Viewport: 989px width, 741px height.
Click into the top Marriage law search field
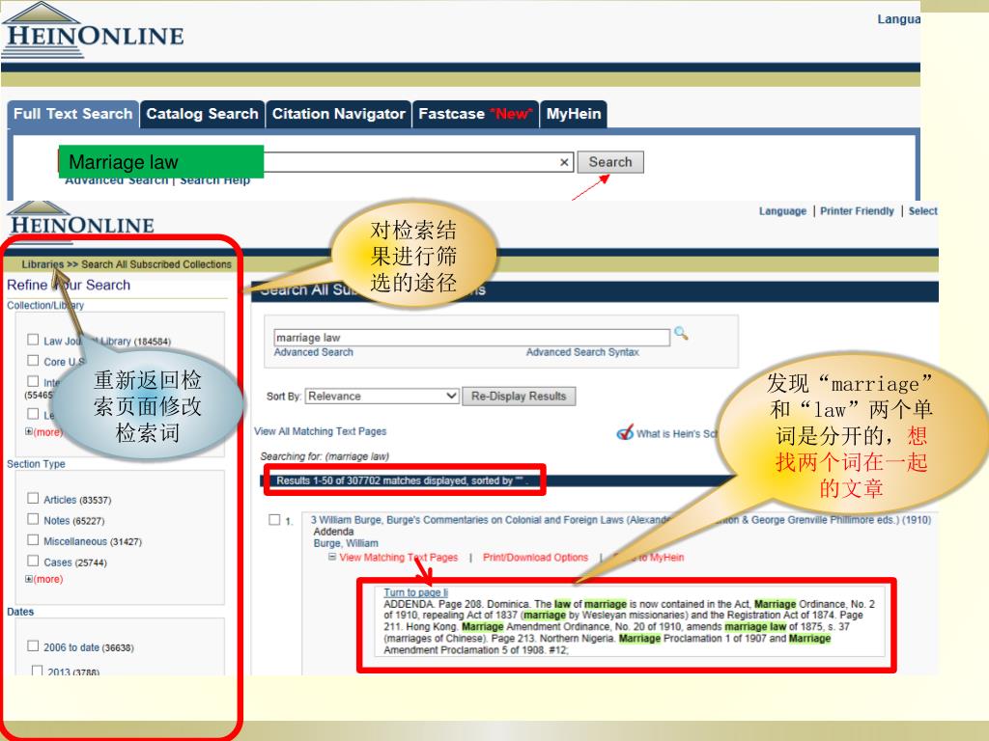316,162
